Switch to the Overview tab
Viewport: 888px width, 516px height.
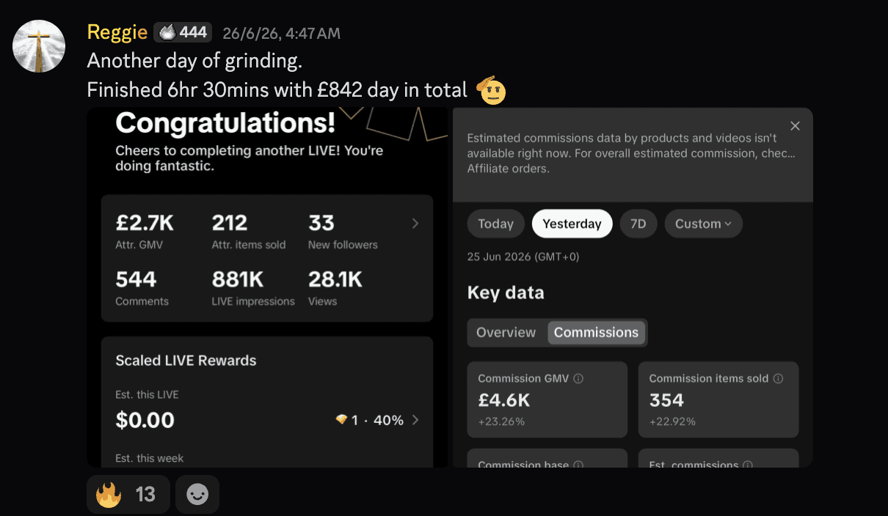click(506, 332)
